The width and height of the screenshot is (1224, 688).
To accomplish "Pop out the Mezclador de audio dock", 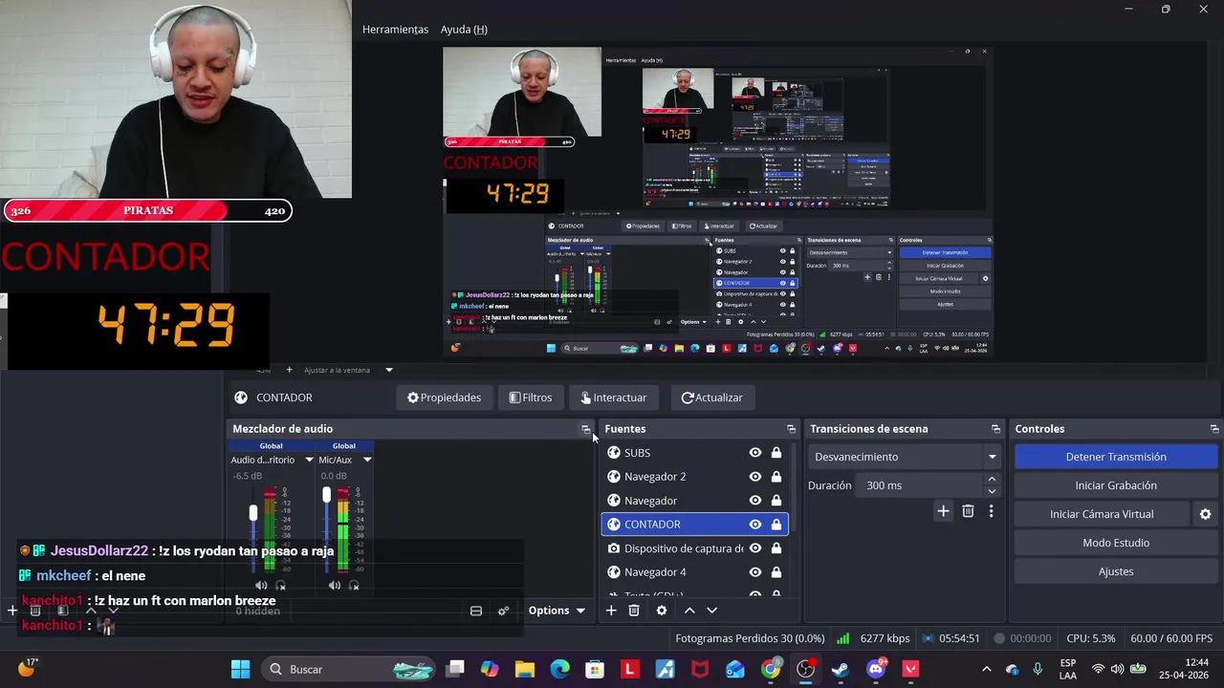I will point(586,429).
